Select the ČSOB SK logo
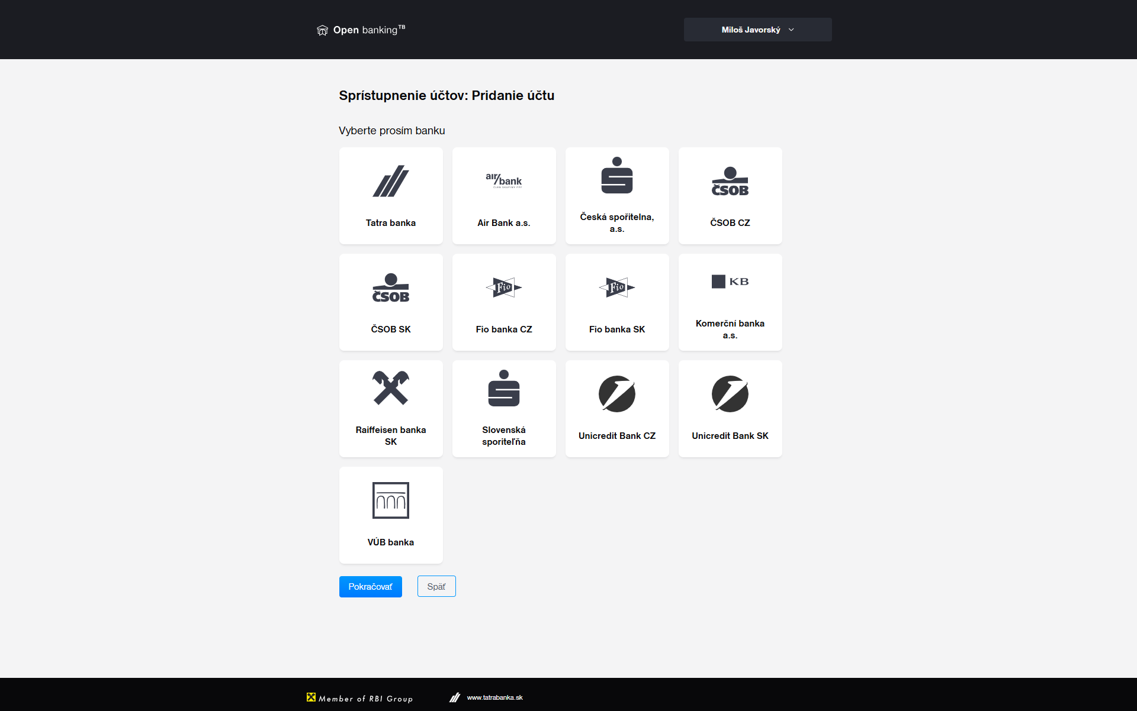Image resolution: width=1137 pixels, height=711 pixels. click(x=391, y=287)
